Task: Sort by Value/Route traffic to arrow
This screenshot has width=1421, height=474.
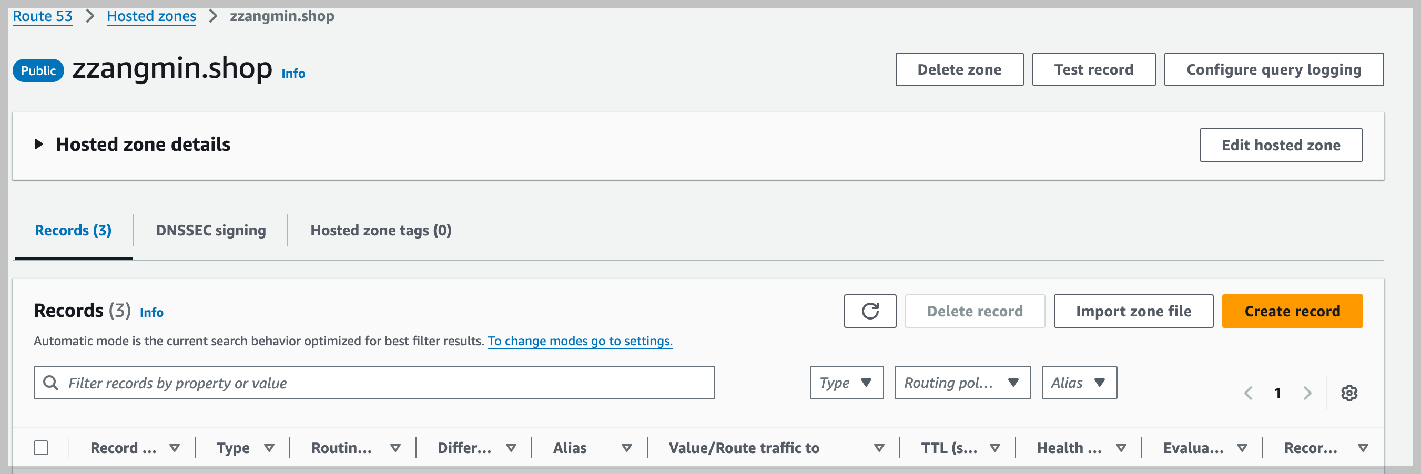Action: (879, 448)
